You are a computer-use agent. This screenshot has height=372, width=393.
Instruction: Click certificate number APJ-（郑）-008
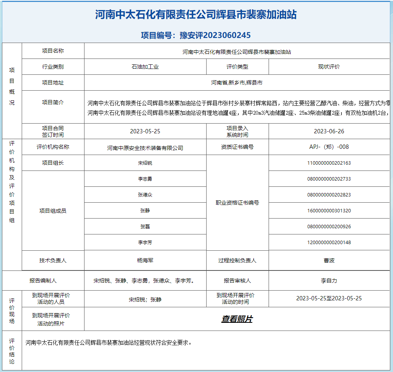coord(329,147)
